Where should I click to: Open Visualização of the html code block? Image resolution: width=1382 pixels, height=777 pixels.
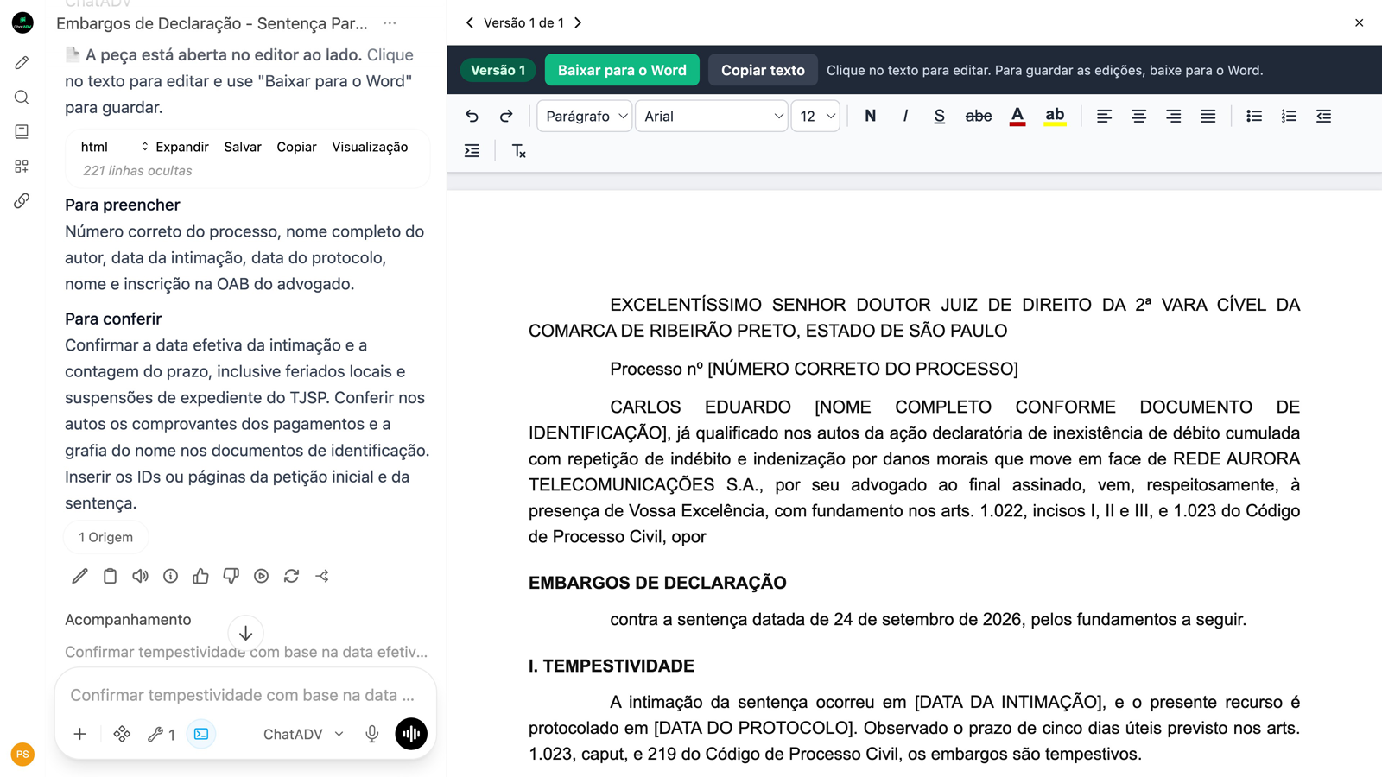click(370, 147)
